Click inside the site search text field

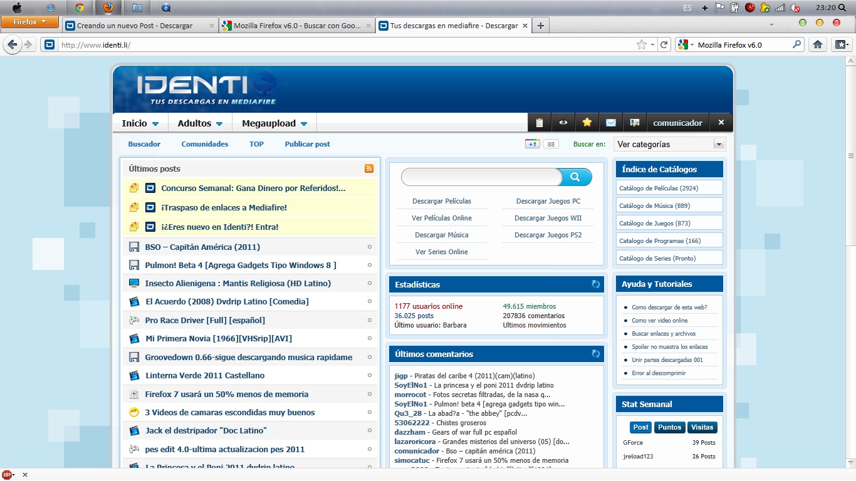click(x=481, y=177)
